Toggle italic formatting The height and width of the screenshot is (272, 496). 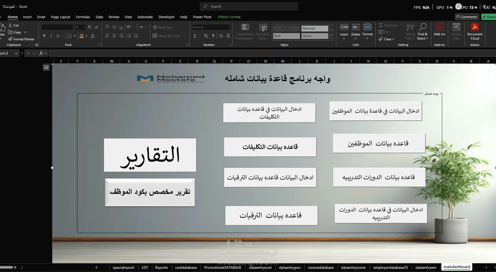51,36
